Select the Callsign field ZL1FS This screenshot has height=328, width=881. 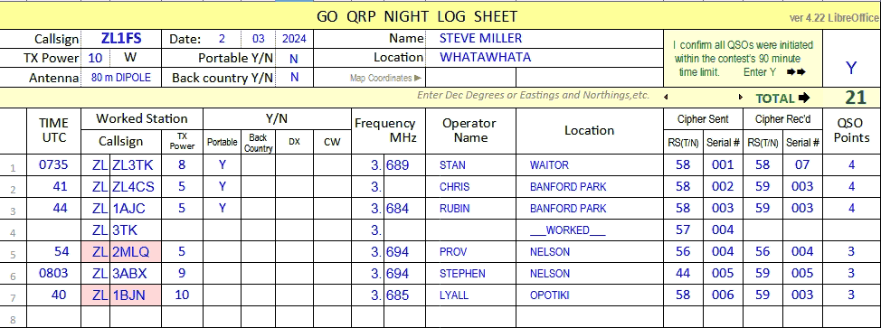(x=121, y=39)
